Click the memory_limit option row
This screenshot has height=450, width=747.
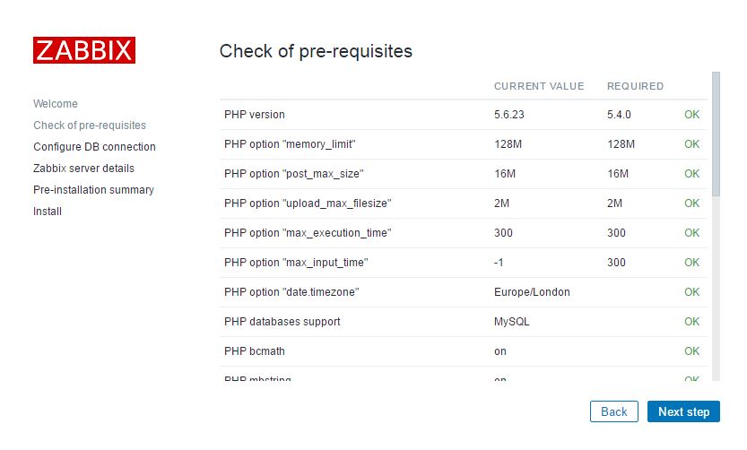coord(296,144)
